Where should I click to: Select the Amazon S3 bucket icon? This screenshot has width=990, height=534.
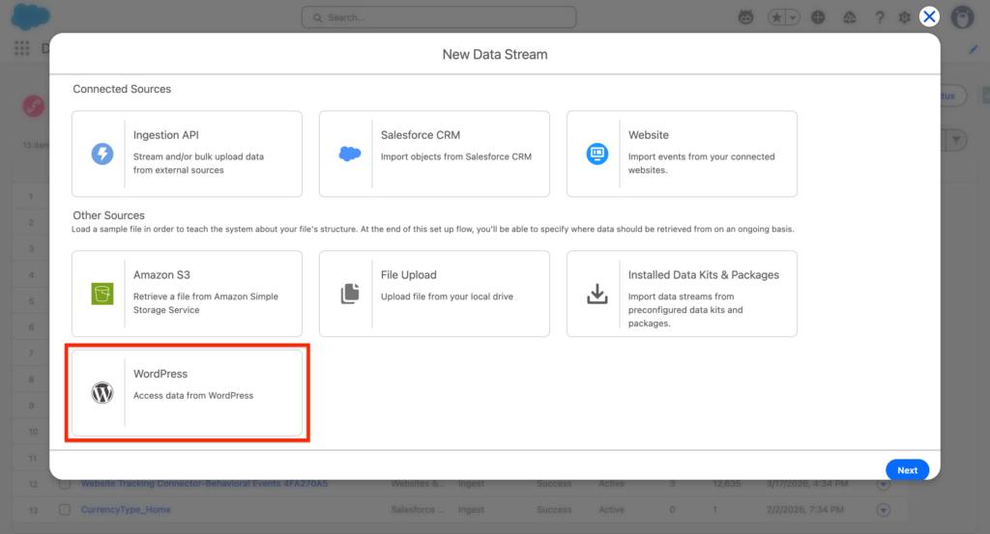[102, 294]
